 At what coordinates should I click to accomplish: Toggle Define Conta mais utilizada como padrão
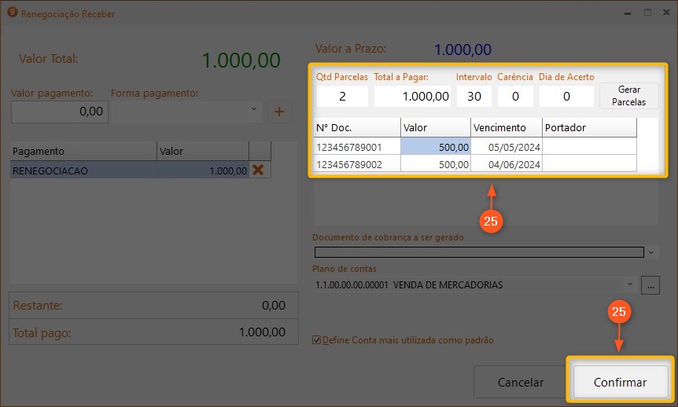pos(317,340)
